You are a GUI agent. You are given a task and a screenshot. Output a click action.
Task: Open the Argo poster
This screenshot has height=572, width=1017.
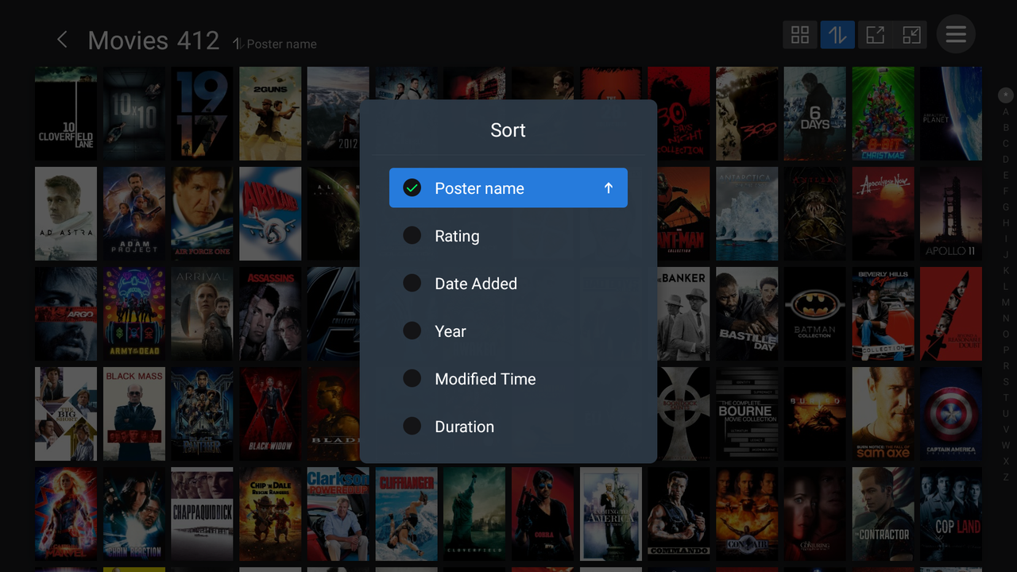coord(66,314)
